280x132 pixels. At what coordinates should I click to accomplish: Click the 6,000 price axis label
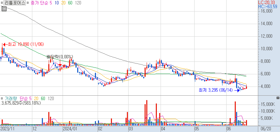click(x=266, y=74)
